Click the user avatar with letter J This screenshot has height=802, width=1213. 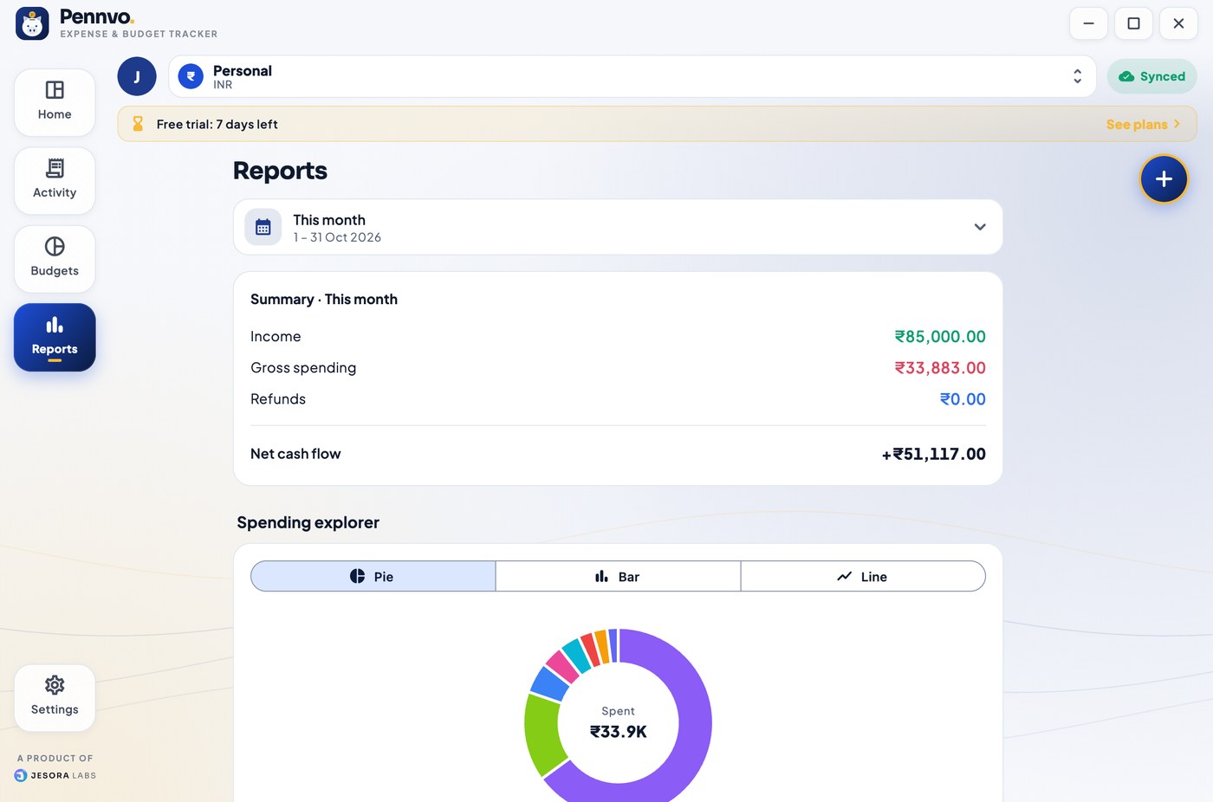137,76
